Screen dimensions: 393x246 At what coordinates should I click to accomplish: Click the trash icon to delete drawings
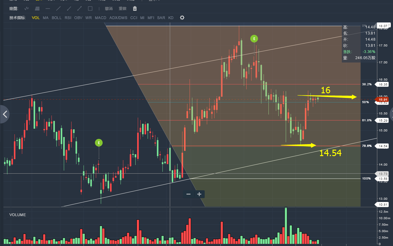pos(135,9)
